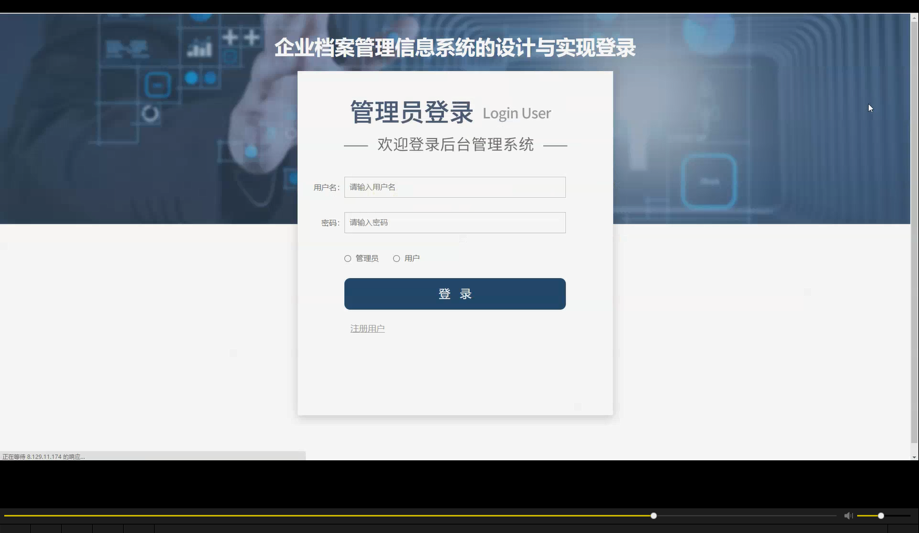Screen dimensions: 919x533
Task: Mute audio using the speaker icon
Action: [x=847, y=515]
